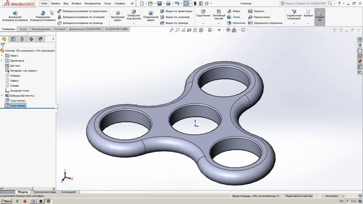Select Boundary Cut (Вырез по границе)
Screen dimensions: 363x204
(174, 23)
